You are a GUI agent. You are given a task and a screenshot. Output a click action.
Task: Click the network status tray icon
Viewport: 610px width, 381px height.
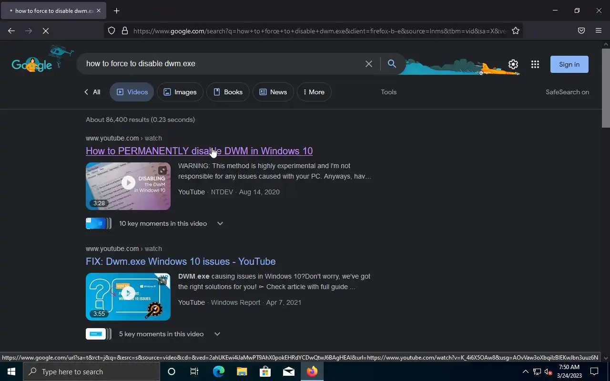point(537,371)
